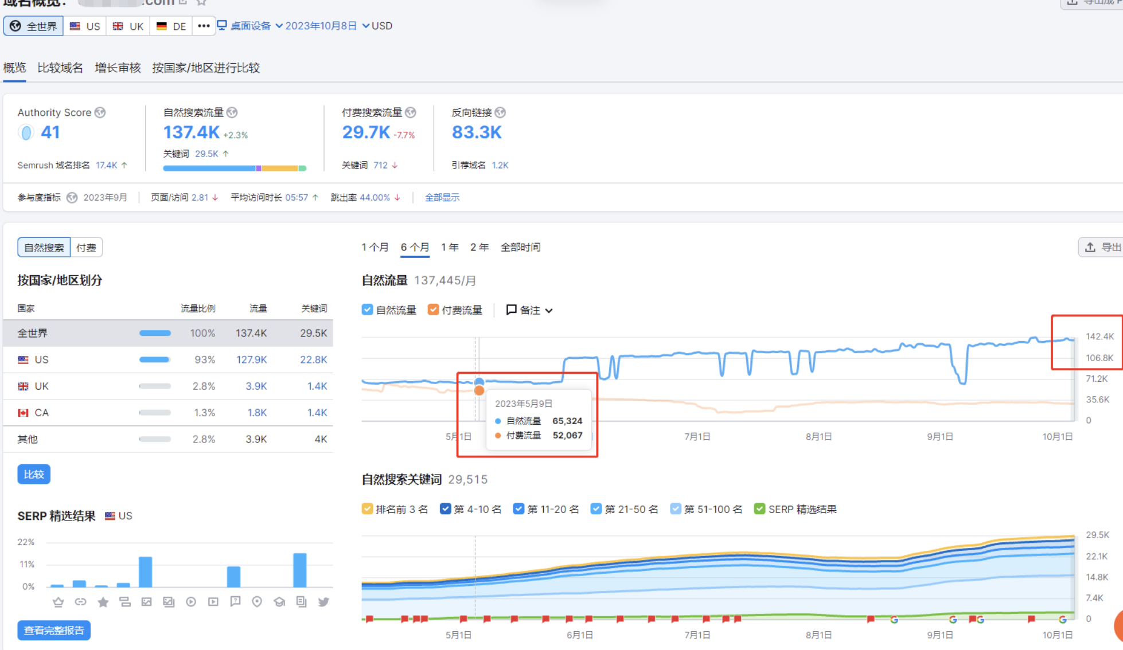Image resolution: width=1123 pixels, height=650 pixels.
Task: Click the star icon in SERP features row
Action: click(103, 602)
